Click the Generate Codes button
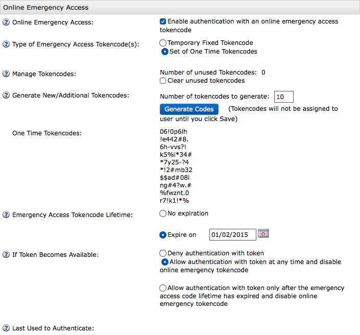The image size is (360, 335). click(x=189, y=109)
